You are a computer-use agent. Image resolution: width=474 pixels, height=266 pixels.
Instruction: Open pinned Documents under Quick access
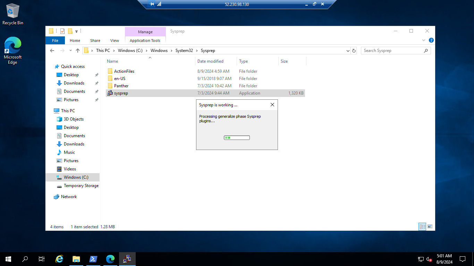[x=74, y=91]
